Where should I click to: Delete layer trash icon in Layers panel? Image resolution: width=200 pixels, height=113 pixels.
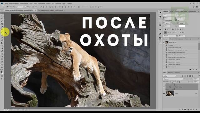pos(197,110)
